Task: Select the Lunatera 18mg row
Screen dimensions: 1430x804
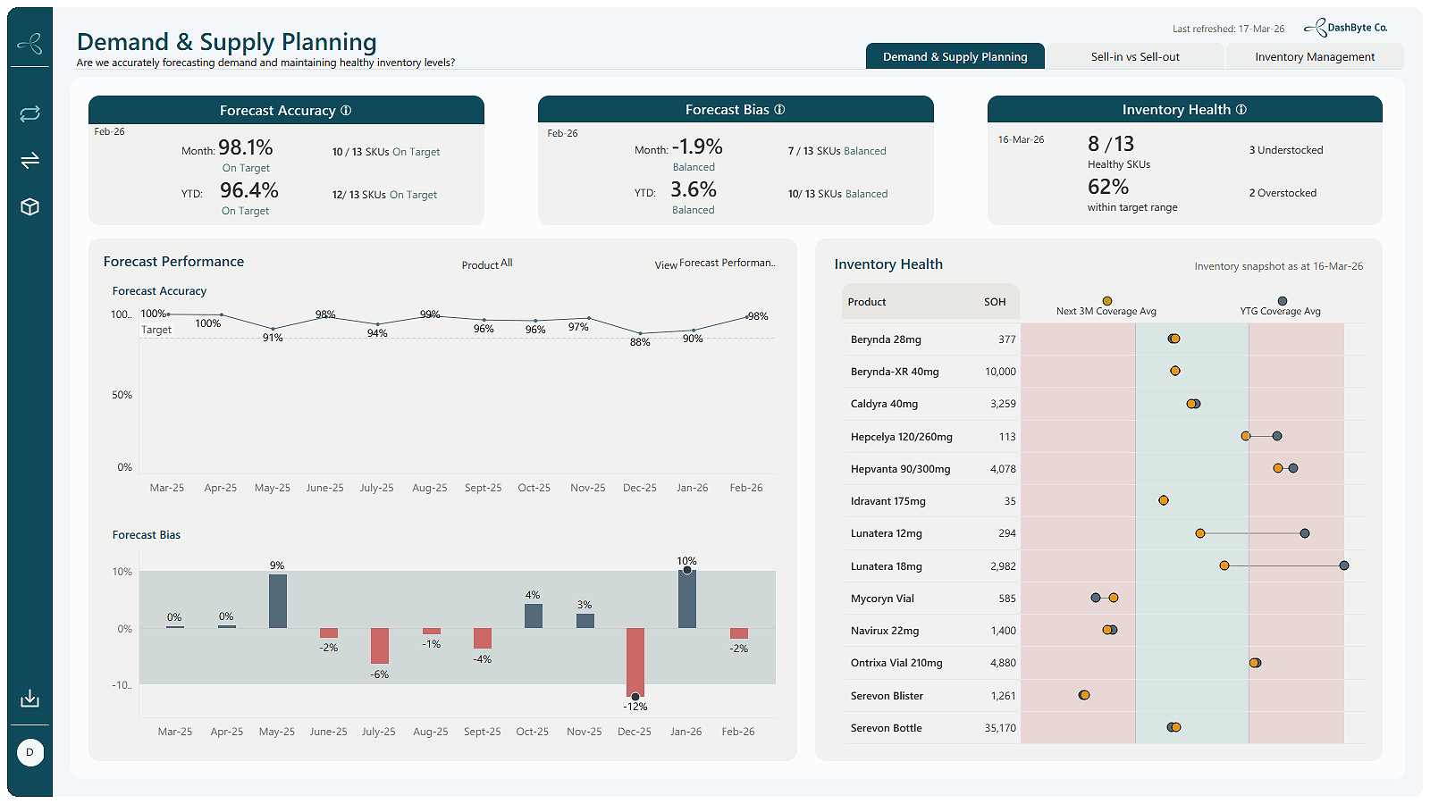Action: point(1104,566)
